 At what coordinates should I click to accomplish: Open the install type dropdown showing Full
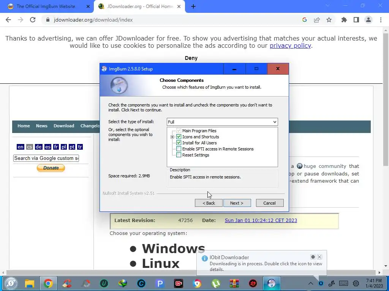(x=222, y=122)
